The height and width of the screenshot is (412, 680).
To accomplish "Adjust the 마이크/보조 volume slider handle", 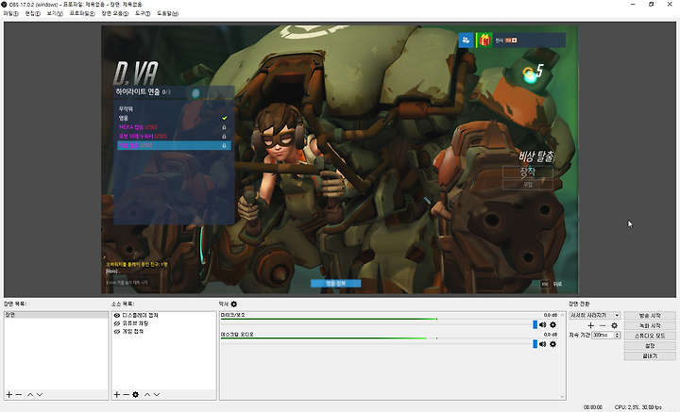I will click(x=535, y=324).
